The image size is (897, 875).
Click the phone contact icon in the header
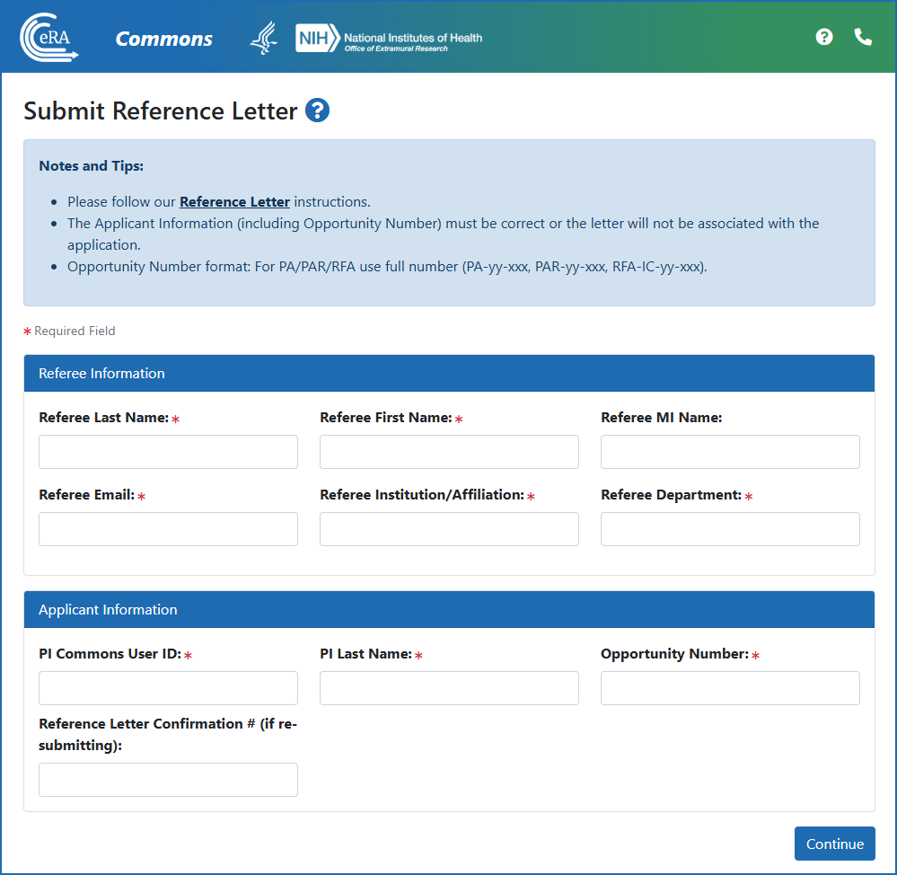pos(862,37)
